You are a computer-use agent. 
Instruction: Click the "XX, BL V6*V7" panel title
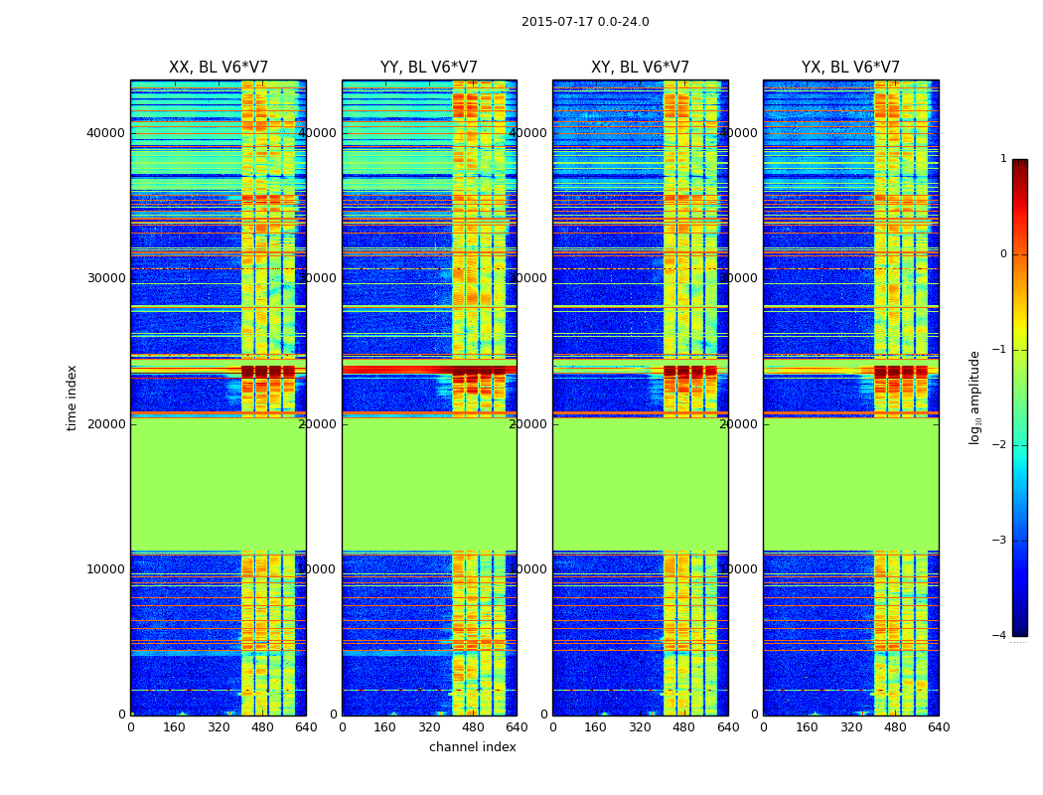click(218, 68)
